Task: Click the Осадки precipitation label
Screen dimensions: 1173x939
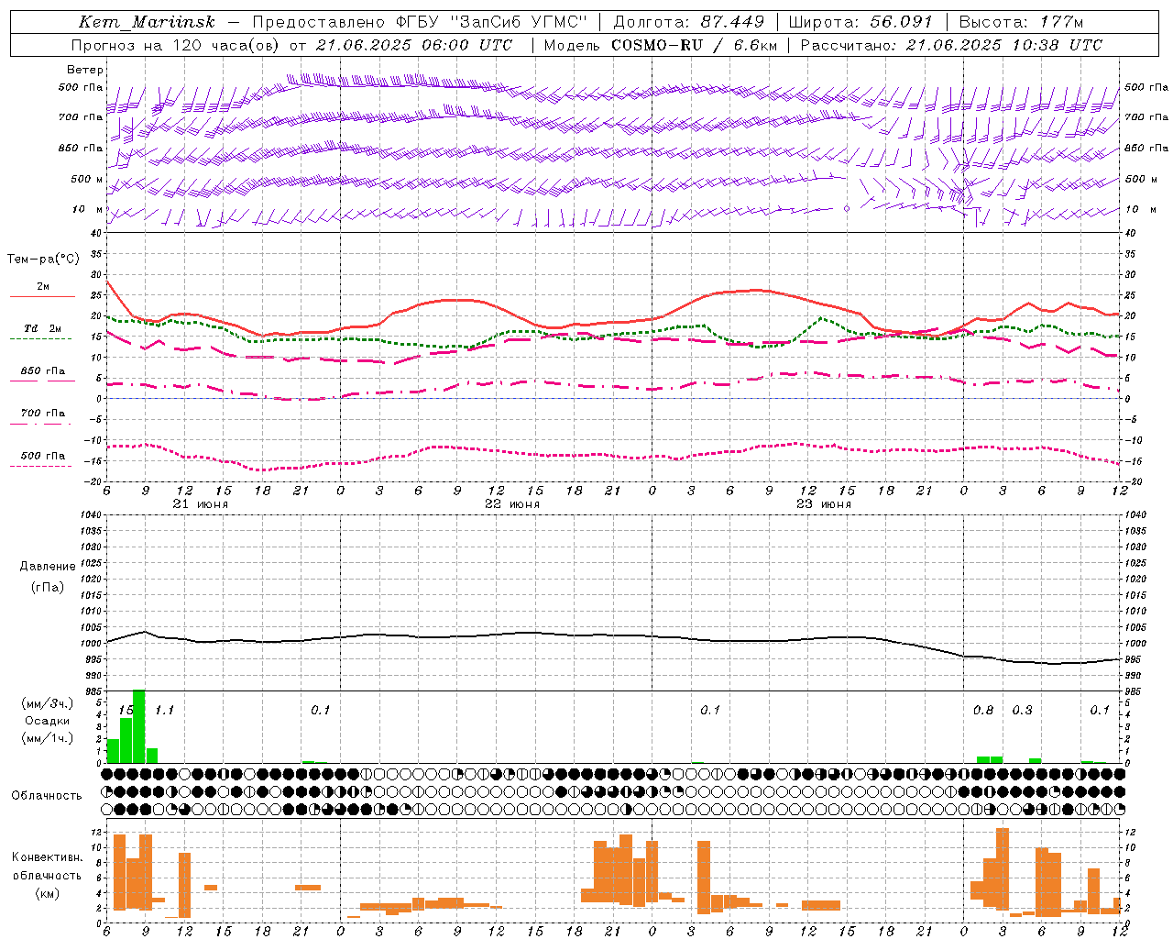Action: [47, 721]
